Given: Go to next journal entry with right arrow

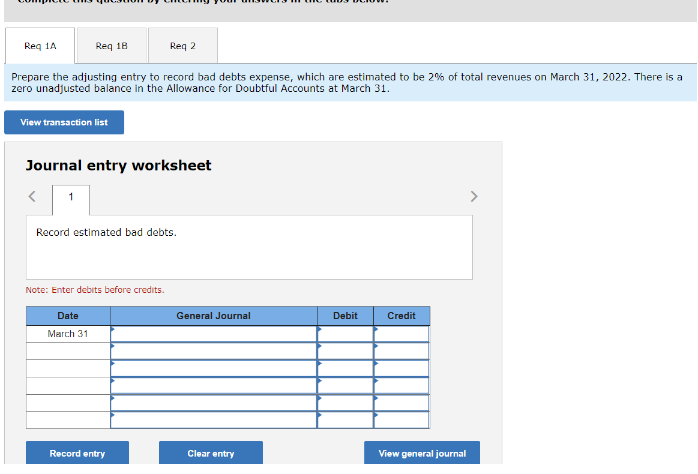Looking at the screenshot, I should [x=474, y=196].
